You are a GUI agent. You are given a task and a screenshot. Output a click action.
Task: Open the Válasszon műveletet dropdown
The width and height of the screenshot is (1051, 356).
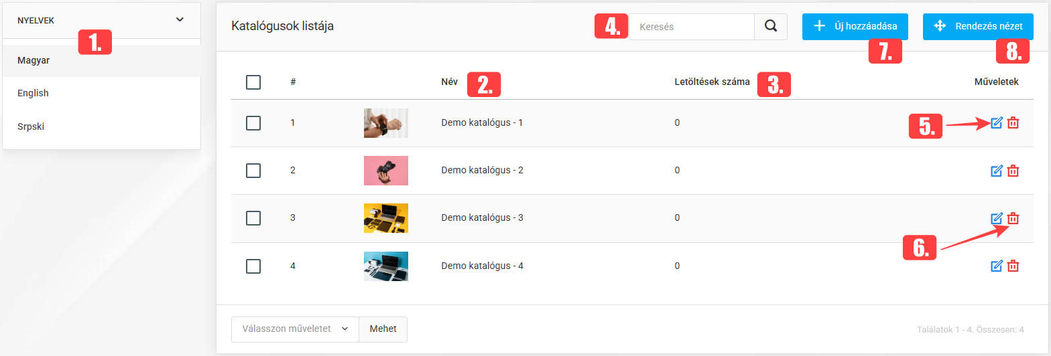[295, 329]
